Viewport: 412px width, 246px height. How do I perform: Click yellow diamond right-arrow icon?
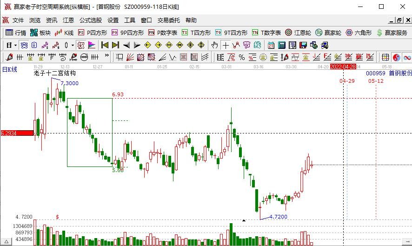coord(159,46)
